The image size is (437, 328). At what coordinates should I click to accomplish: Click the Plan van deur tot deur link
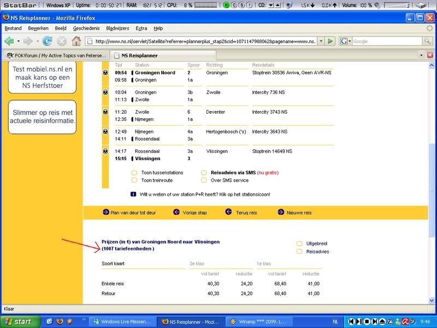tap(133, 213)
